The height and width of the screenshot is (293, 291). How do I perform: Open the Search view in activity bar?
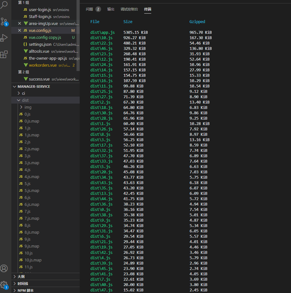coord(4,5)
